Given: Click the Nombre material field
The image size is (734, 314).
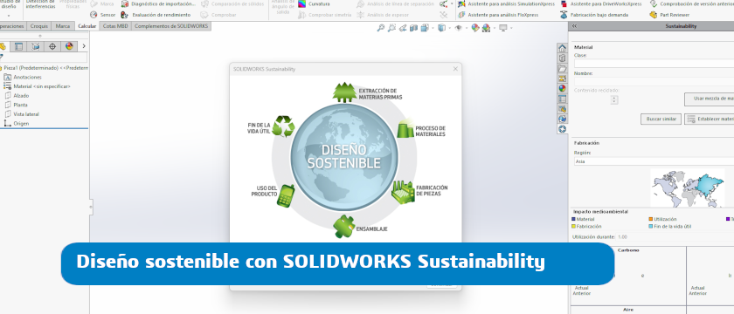Looking at the screenshot, I should [x=654, y=81].
